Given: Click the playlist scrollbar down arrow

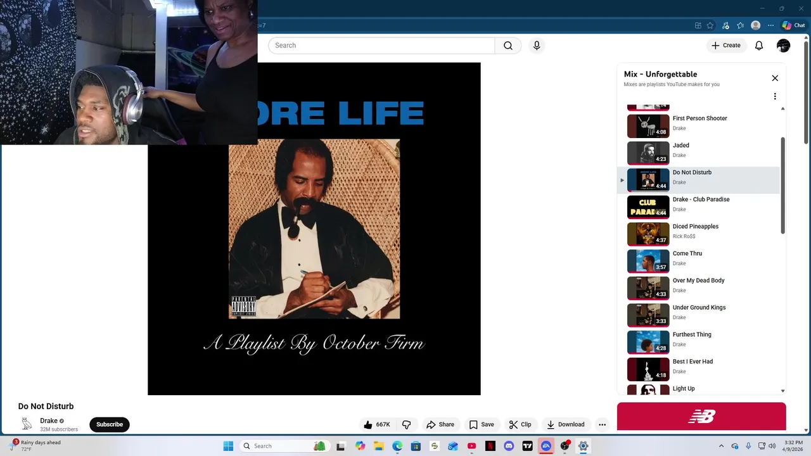Looking at the screenshot, I should (783, 391).
